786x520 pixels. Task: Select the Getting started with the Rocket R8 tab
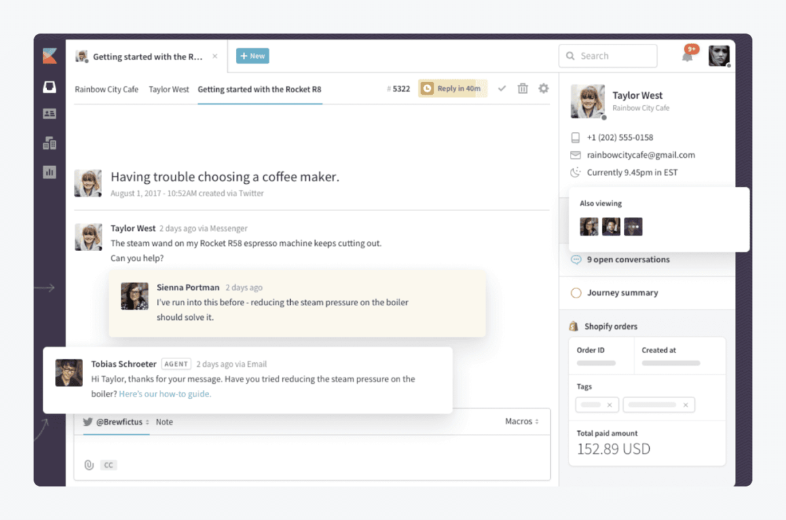[x=259, y=89]
